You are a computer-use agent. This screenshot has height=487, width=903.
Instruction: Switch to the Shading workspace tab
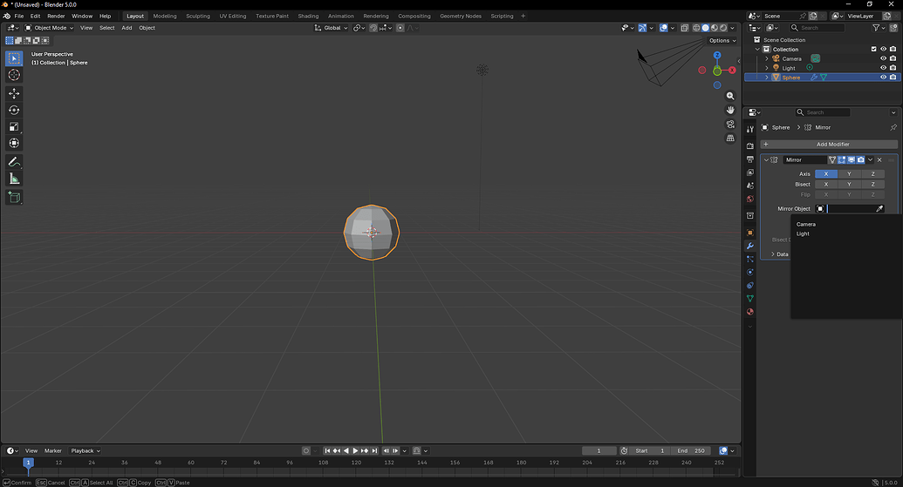click(308, 16)
